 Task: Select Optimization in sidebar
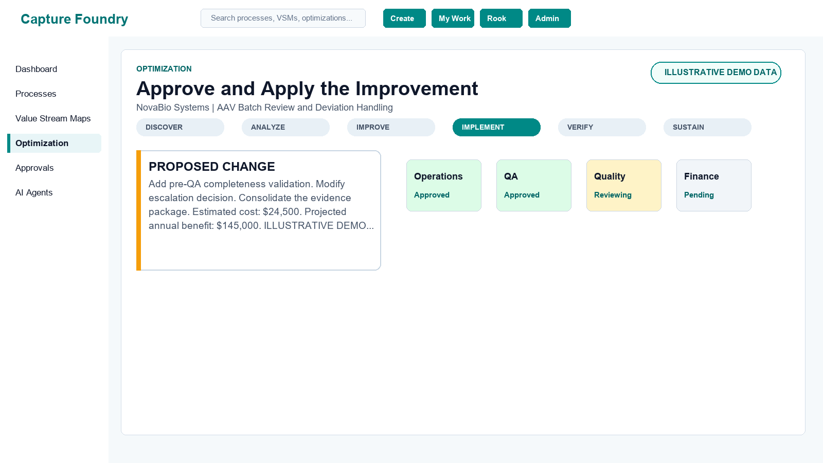point(54,143)
